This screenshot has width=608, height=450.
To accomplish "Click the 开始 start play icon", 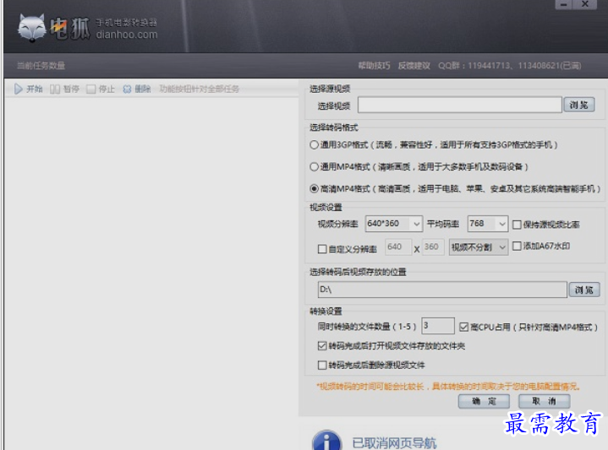I will point(19,89).
